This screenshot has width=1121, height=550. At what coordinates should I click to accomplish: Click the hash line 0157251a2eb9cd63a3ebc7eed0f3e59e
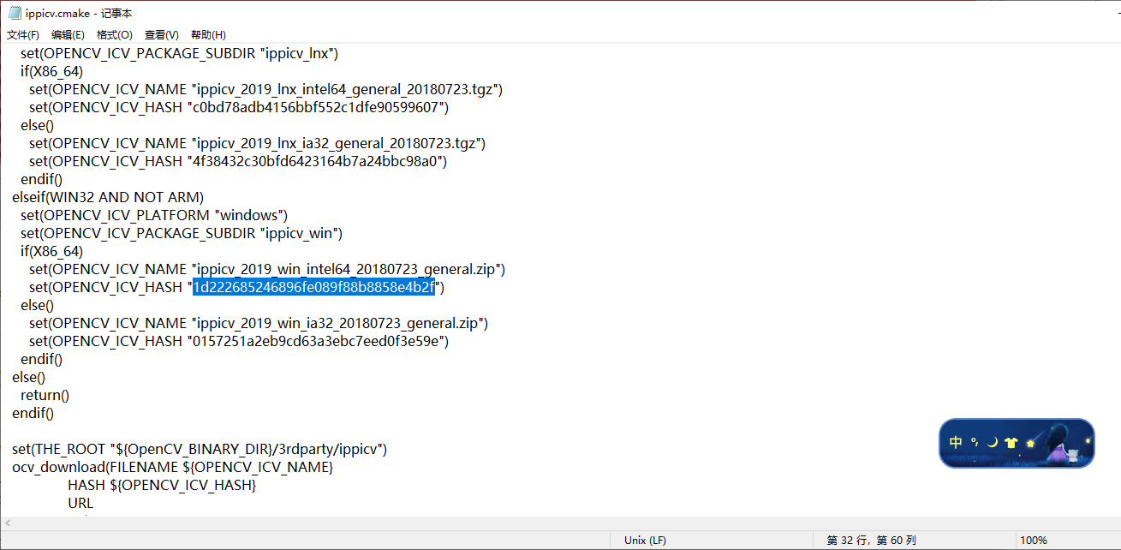click(239, 341)
